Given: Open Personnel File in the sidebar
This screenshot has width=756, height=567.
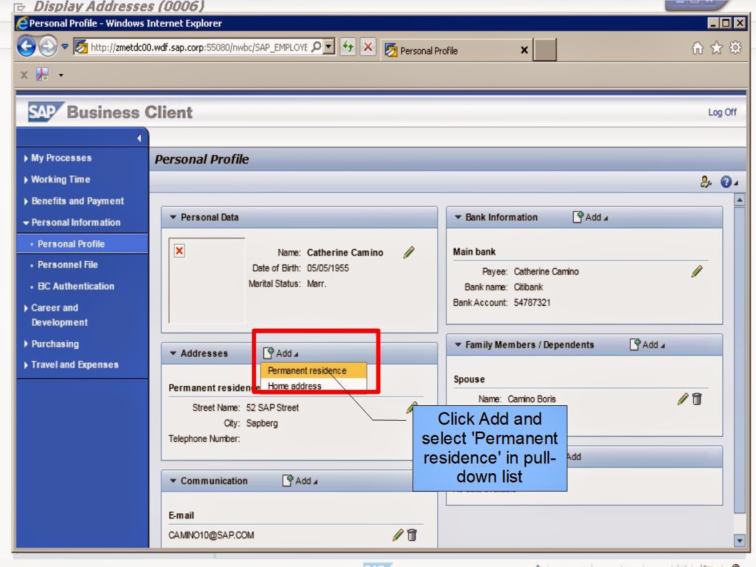Looking at the screenshot, I should point(67,265).
